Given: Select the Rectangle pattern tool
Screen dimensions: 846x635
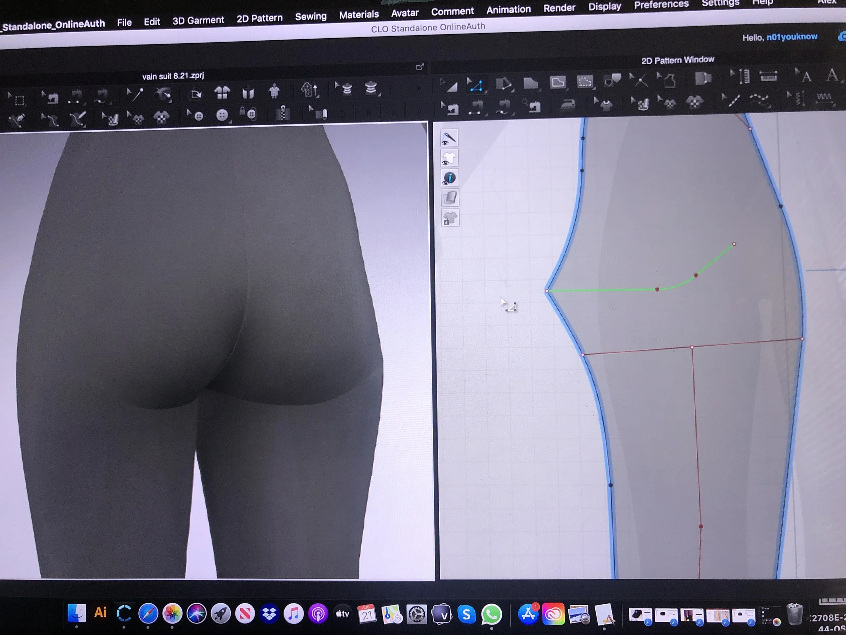Looking at the screenshot, I should point(531,83).
